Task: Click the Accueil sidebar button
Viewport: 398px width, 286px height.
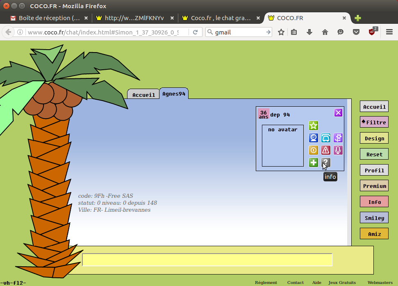Action: pos(374,107)
